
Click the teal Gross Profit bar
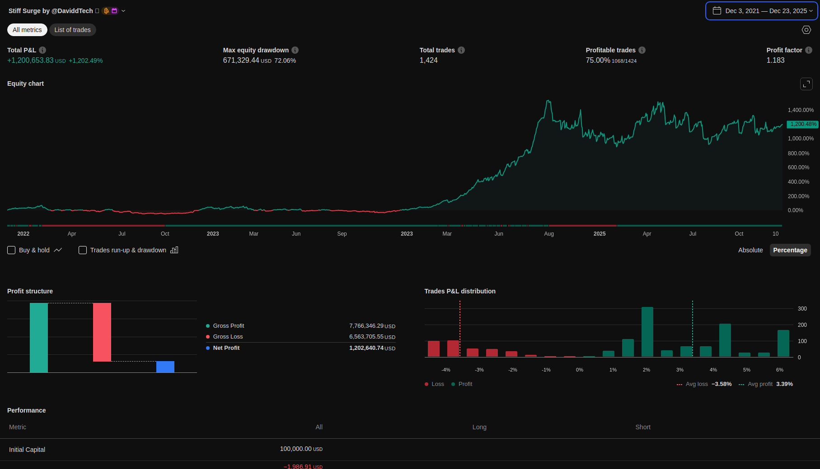coord(39,338)
